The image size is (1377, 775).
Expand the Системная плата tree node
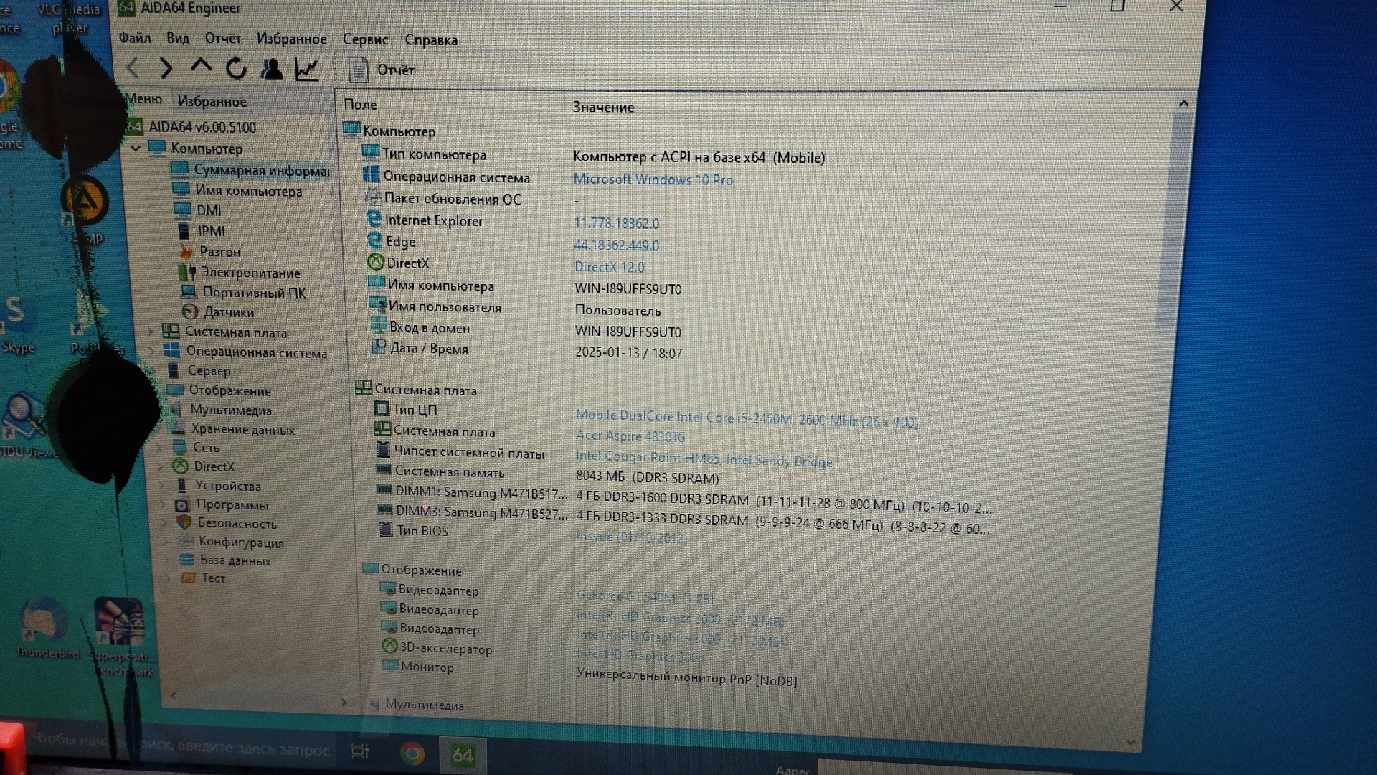pos(151,332)
